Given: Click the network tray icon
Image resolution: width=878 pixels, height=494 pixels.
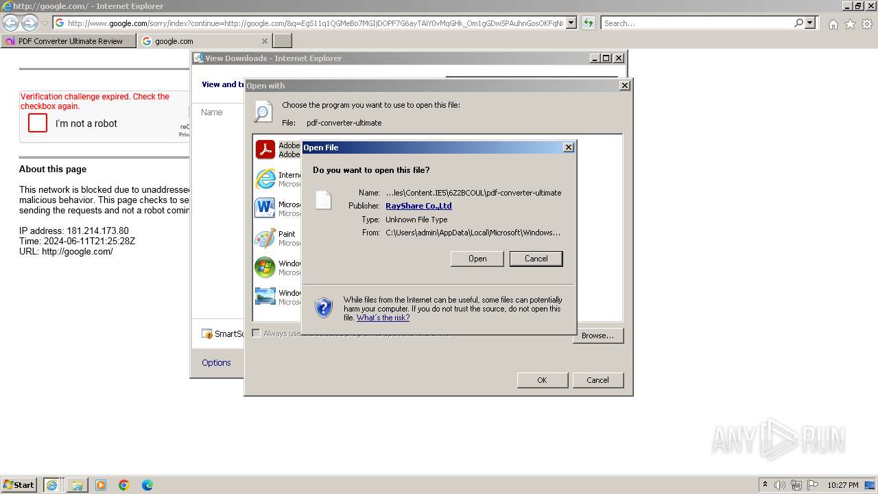Looking at the screenshot, I should pos(796,485).
